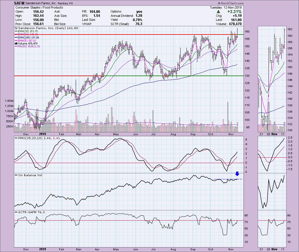Screen dimensions: 299x252
Task: Click the EMA(5) 157.67 legend entry
Action: tap(26, 41)
